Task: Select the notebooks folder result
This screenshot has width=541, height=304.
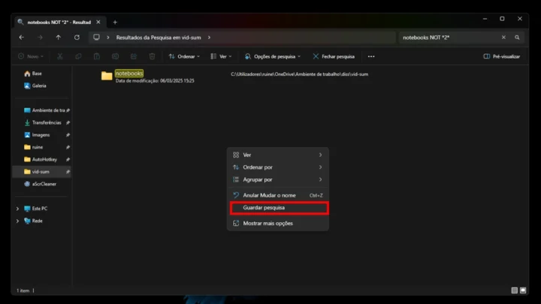Action: (128, 74)
